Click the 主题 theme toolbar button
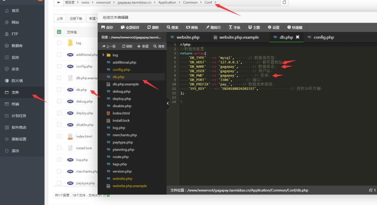Viewport: 377px width, 205px height. [254, 27]
